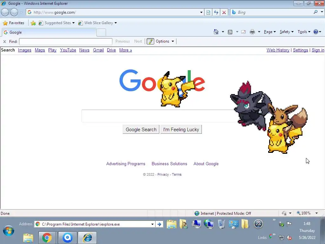
Task: Expand the Home button dropdown arrow
Action: pyautogui.click(x=223, y=32)
